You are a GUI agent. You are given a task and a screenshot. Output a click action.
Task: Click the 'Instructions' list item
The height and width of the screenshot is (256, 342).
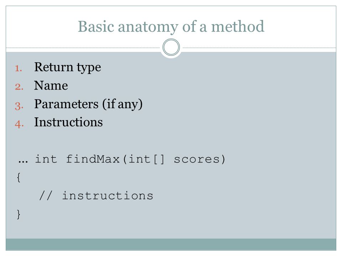pos(68,122)
